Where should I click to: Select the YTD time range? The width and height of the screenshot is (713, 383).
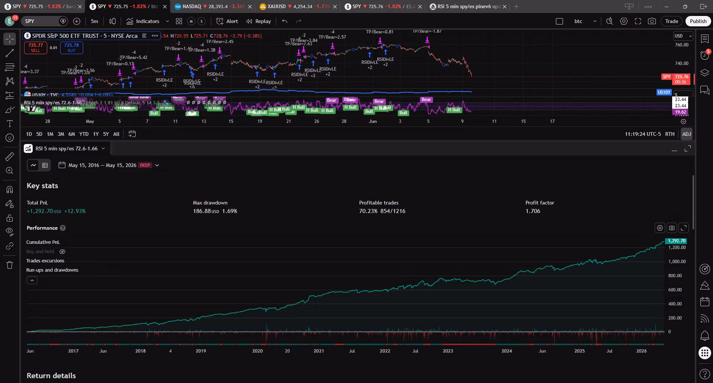click(84, 134)
